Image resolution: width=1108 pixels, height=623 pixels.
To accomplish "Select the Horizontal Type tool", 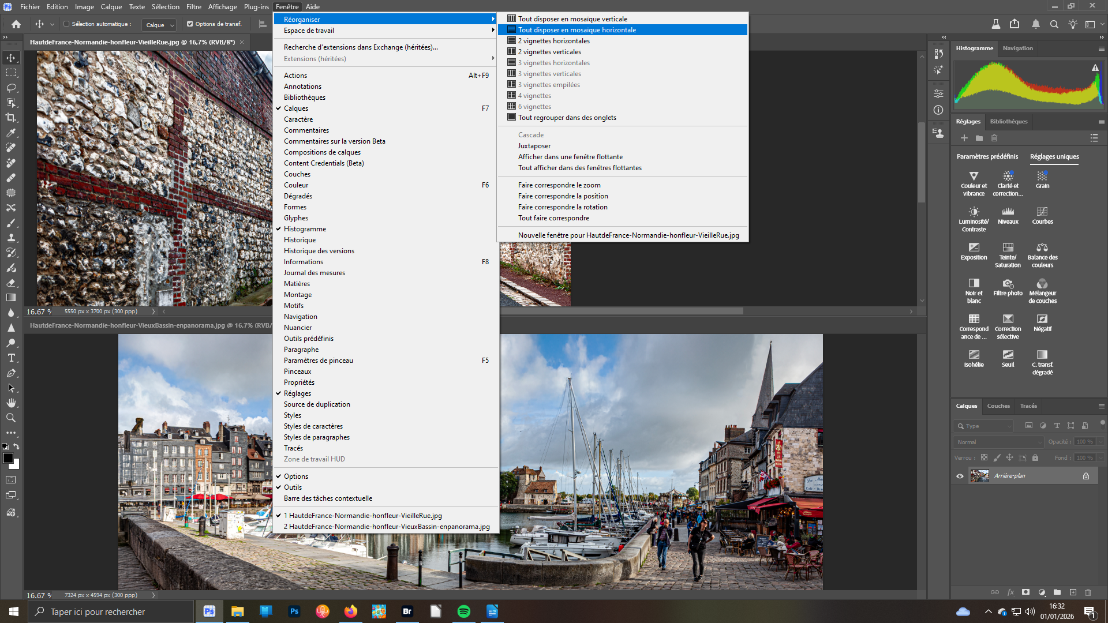I will pyautogui.click(x=11, y=358).
